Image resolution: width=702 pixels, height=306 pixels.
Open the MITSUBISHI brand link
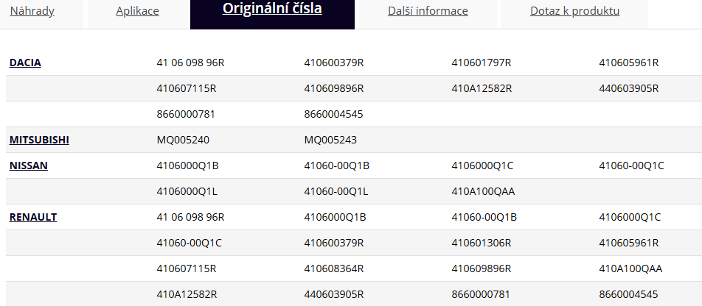(x=39, y=140)
